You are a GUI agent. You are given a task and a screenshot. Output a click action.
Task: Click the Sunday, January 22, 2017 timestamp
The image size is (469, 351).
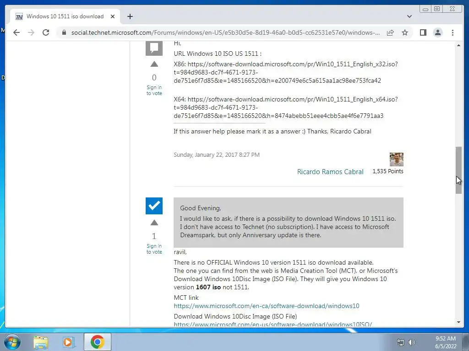(217, 154)
